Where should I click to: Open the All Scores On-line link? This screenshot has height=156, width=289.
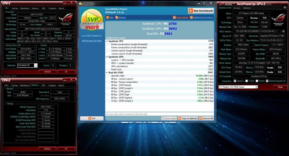(91, 41)
